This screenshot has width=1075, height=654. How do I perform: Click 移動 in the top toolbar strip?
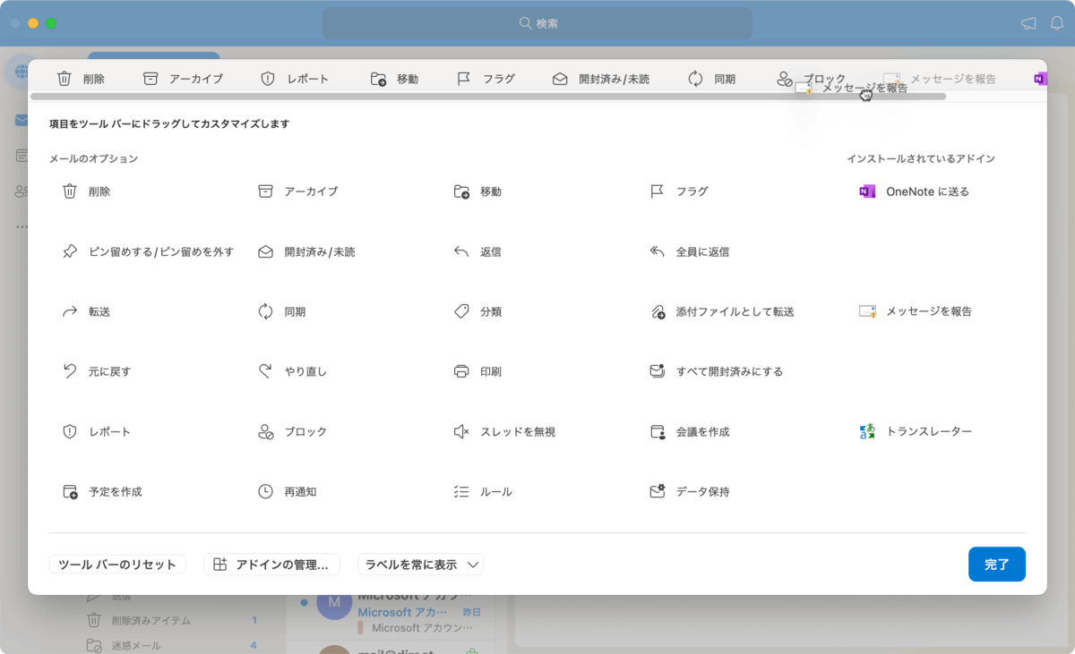[x=394, y=79]
